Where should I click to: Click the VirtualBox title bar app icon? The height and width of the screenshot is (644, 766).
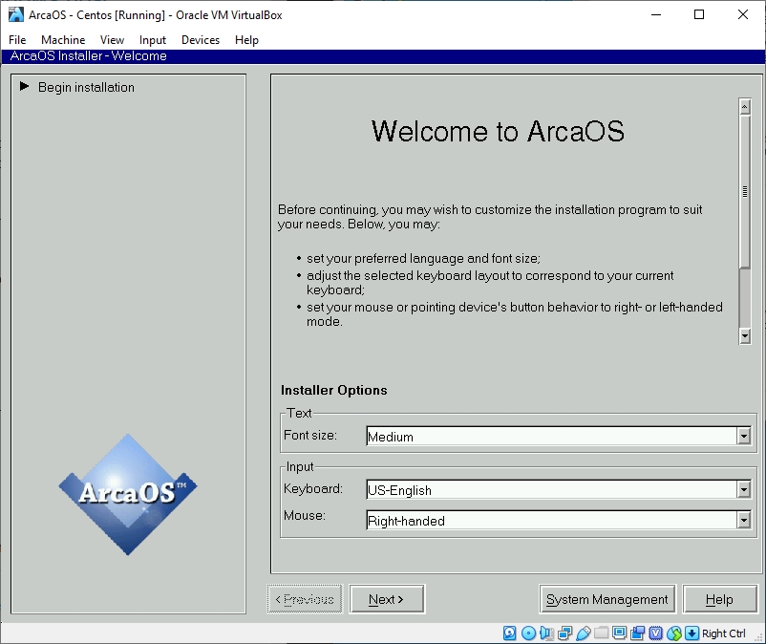pyautogui.click(x=15, y=14)
